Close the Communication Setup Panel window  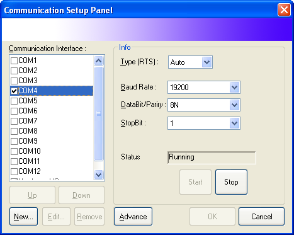(284, 9)
